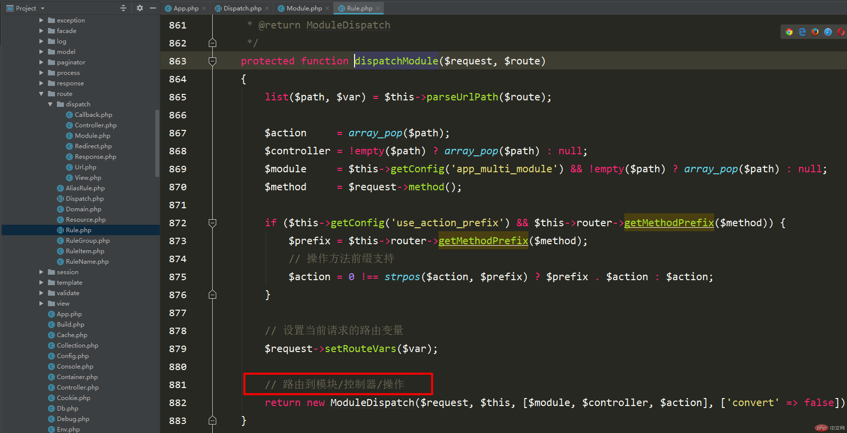847x433 pixels.
Task: Click Collapse All icon in Project panel
Action: point(123,8)
